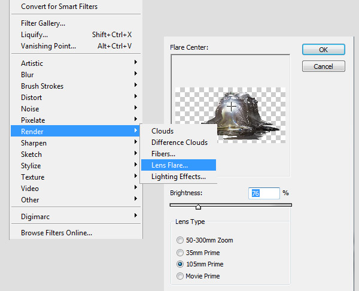Screen dimensions: 359x291
Task: Click the Brightness percentage field
Action: click(264, 193)
